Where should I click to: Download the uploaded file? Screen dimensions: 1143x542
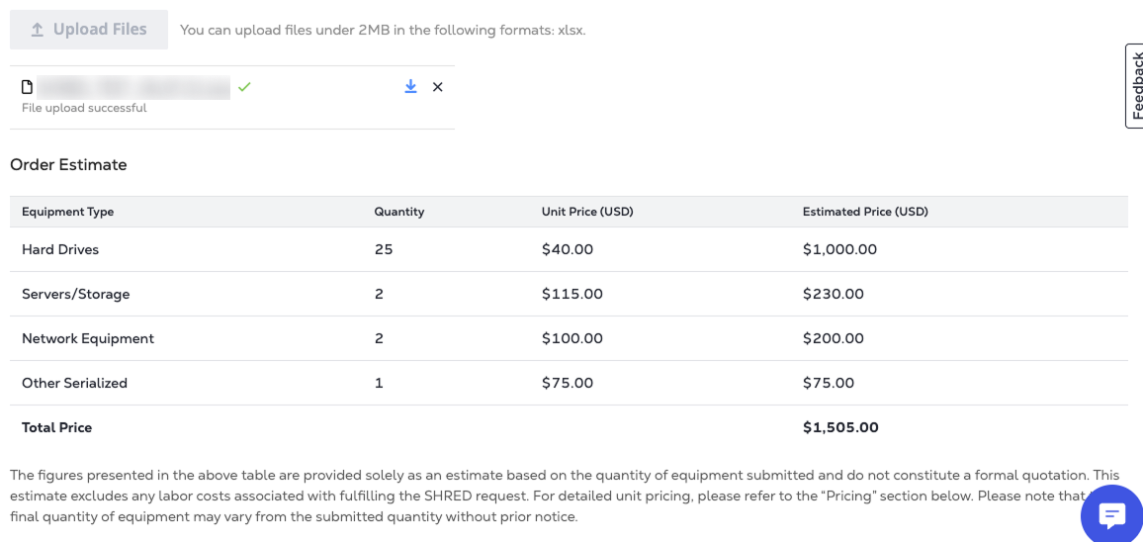coord(411,87)
